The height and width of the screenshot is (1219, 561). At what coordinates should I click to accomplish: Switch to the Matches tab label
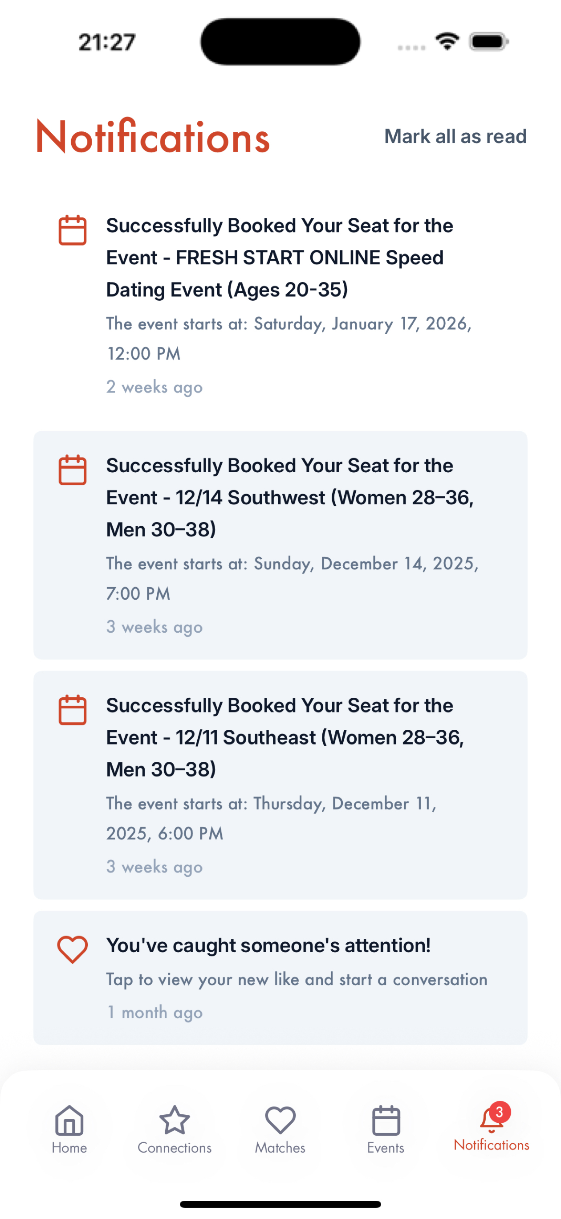click(280, 1148)
